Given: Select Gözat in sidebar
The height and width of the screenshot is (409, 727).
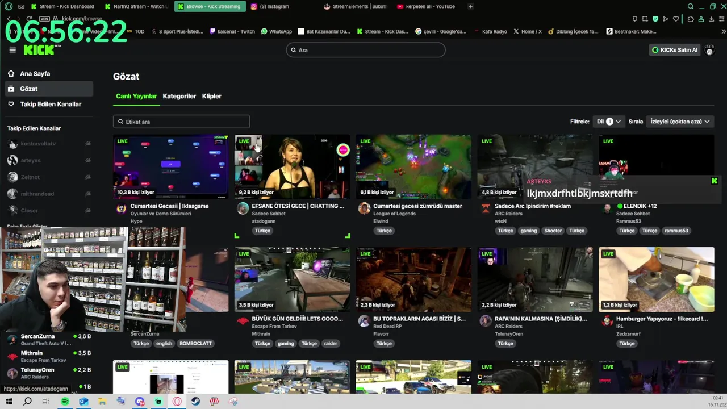Looking at the screenshot, I should click(x=49, y=89).
